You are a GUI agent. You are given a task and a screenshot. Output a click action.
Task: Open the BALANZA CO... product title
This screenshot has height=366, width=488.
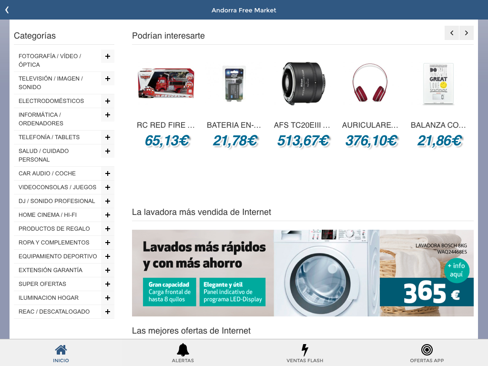pyautogui.click(x=438, y=125)
